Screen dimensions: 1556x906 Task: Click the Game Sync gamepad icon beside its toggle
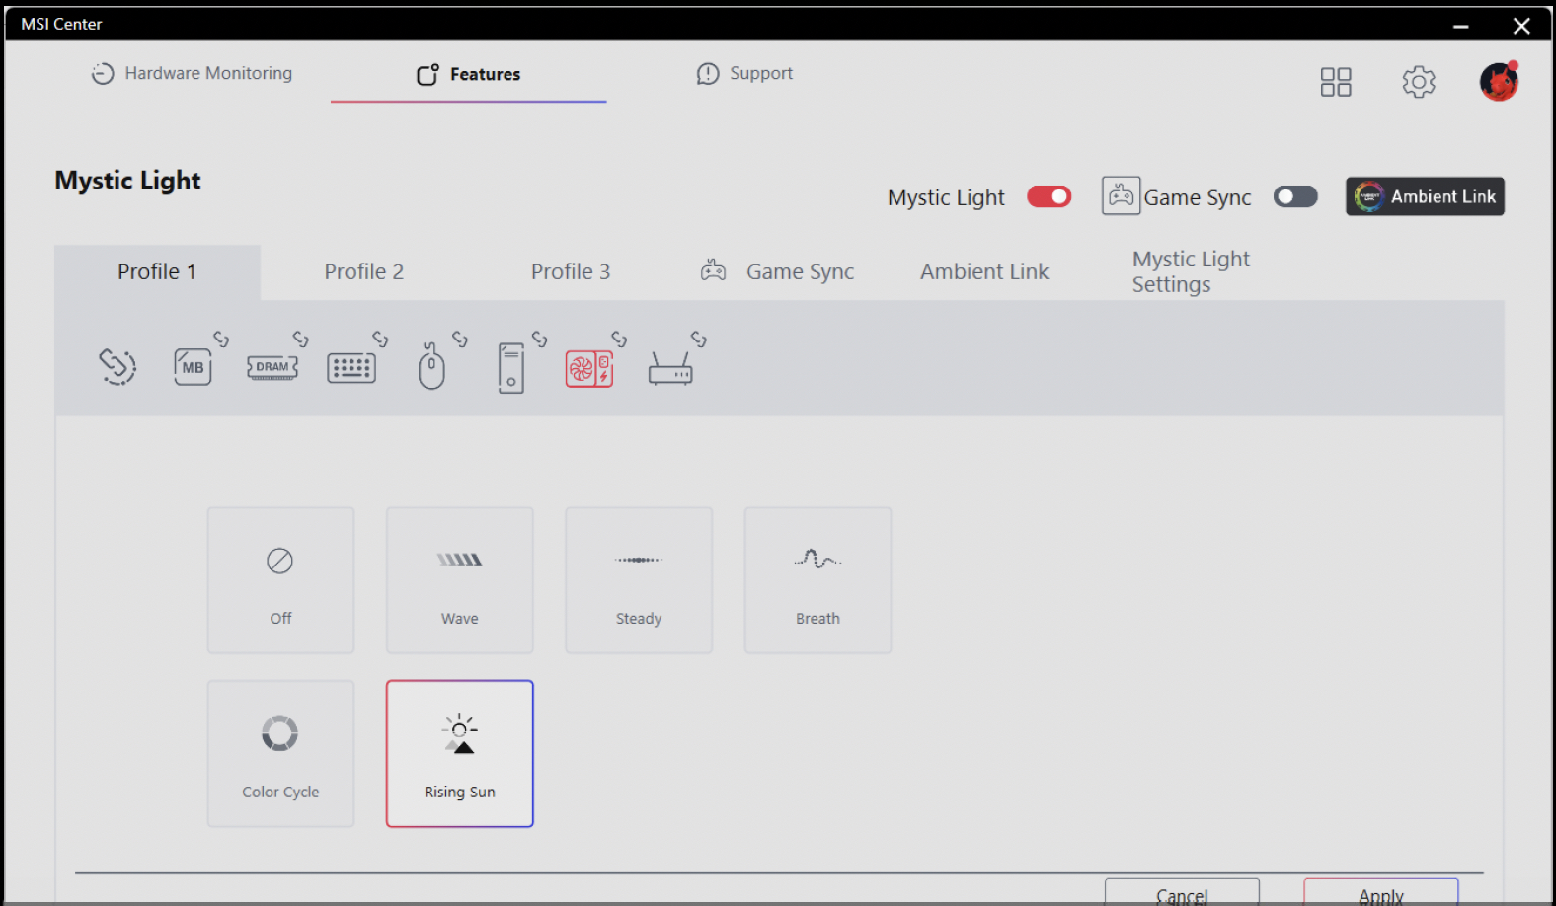pos(1121,196)
